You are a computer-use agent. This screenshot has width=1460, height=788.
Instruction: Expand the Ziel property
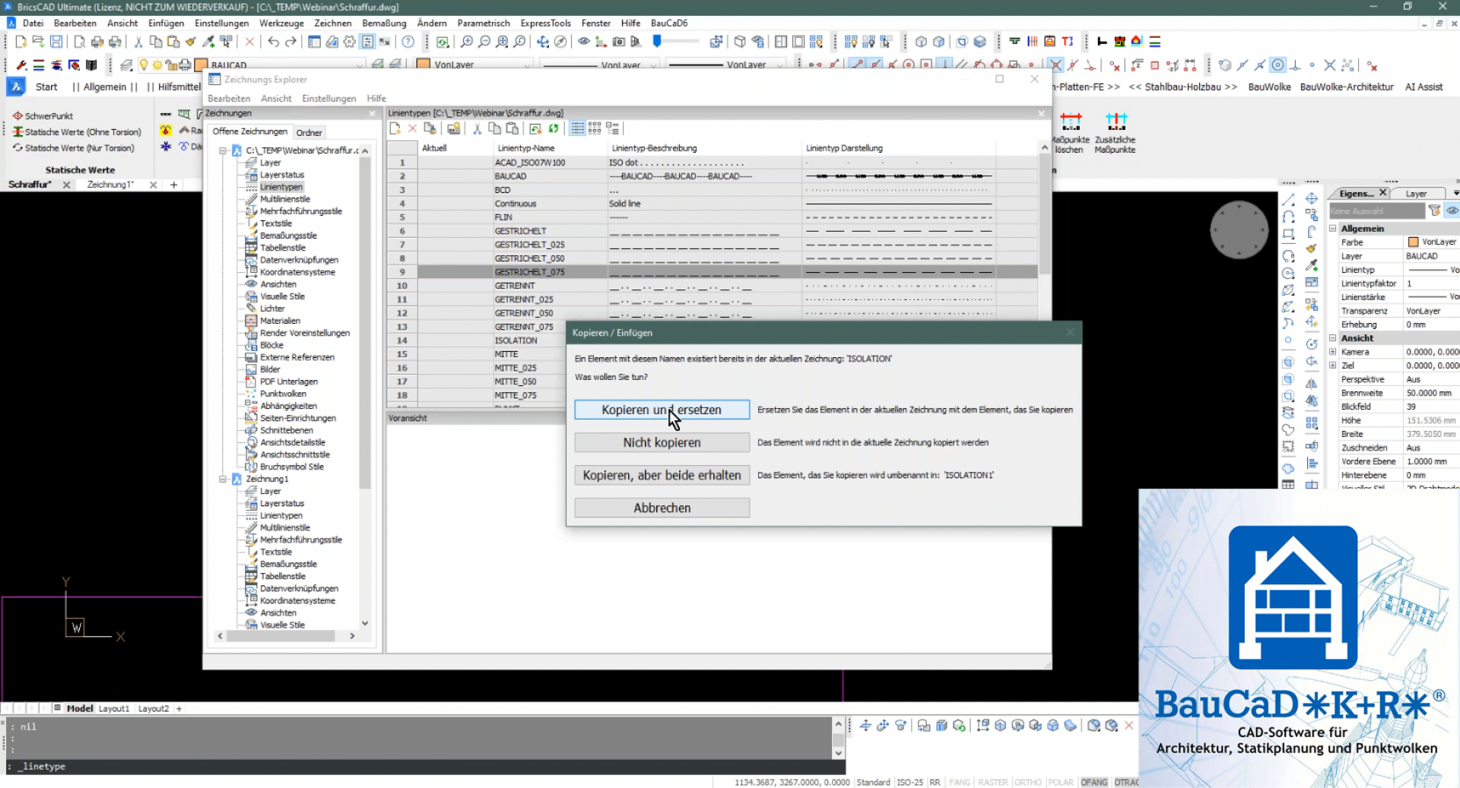tap(1333, 366)
